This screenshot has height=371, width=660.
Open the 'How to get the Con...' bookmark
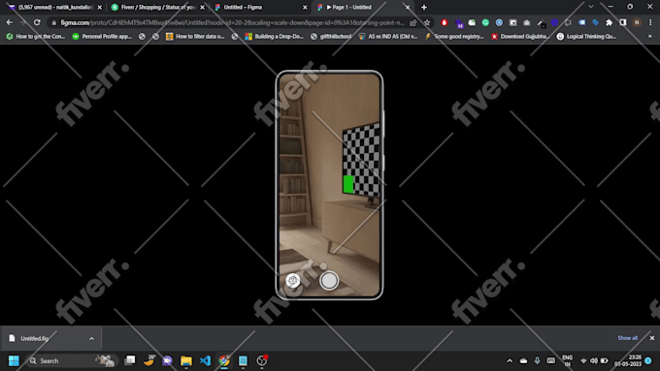[x=36, y=37]
